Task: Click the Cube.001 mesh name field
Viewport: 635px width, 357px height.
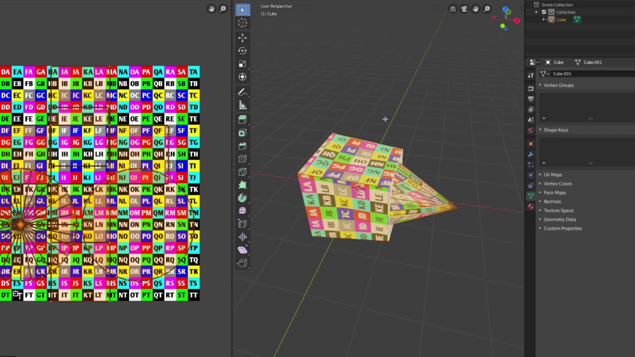Action: 593,74
